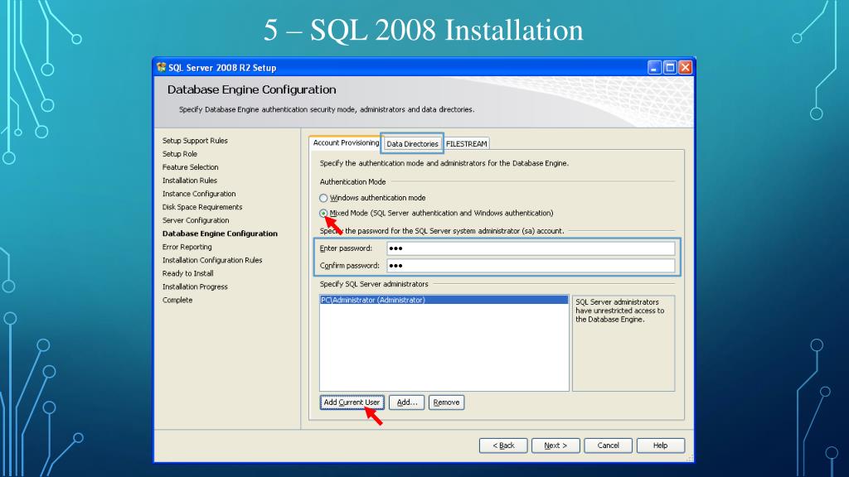Click Instance Configuration step
849x477 pixels.
(199, 194)
